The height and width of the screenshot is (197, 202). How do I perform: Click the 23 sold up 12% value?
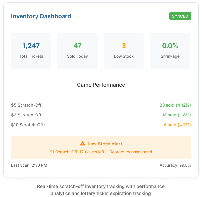pyautogui.click(x=175, y=105)
